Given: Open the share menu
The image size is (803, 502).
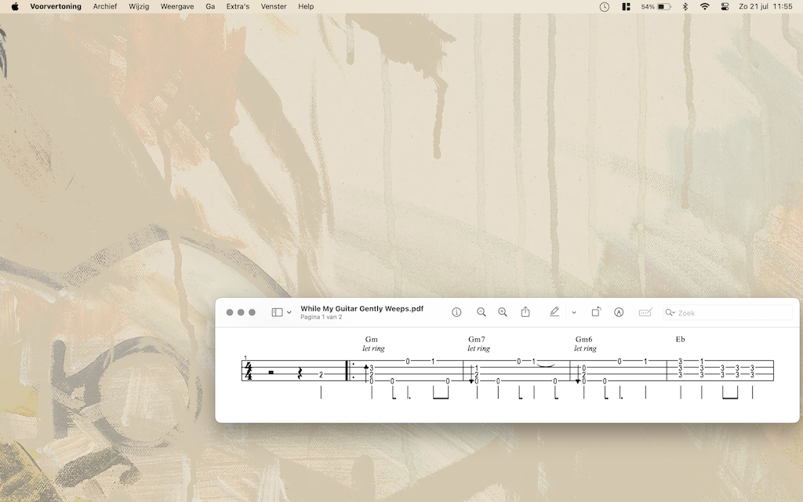Looking at the screenshot, I should [x=525, y=312].
